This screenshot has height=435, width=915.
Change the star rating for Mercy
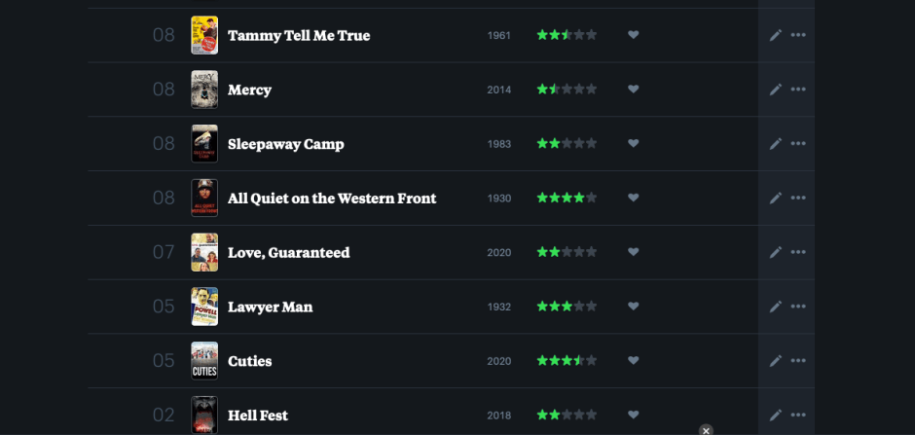click(567, 90)
